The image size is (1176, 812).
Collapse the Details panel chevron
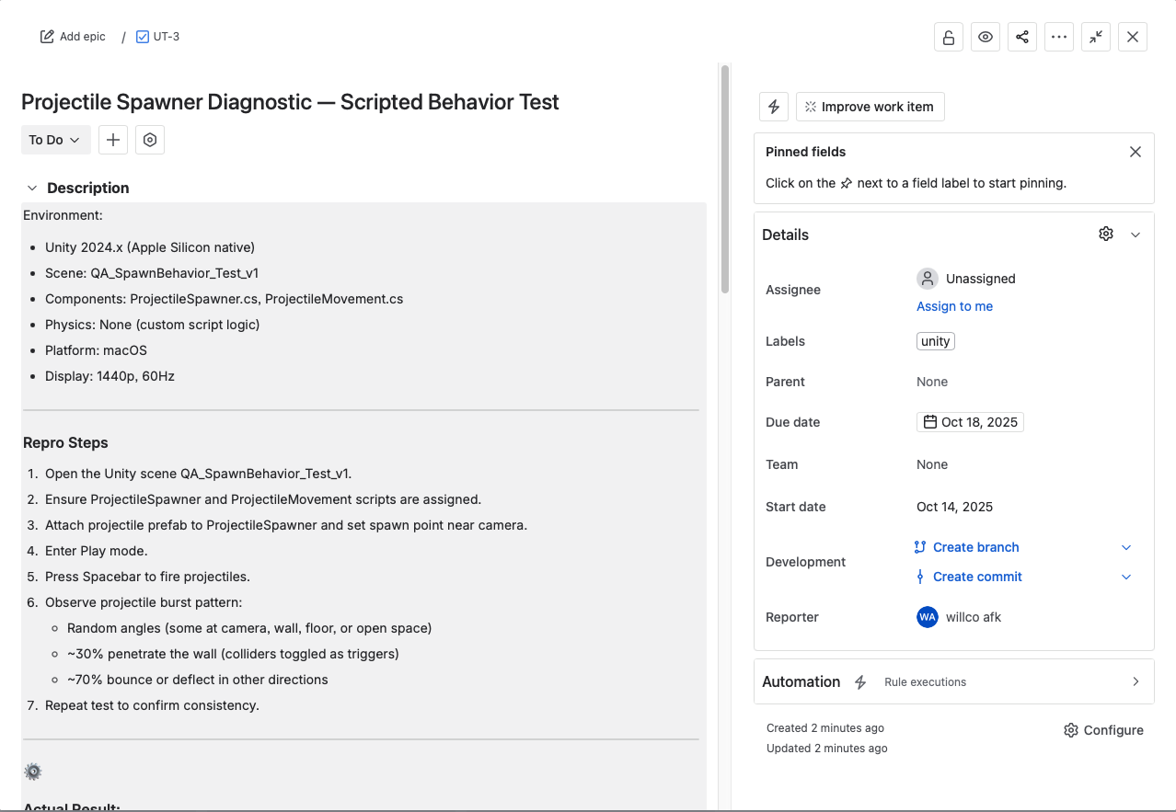(1135, 234)
